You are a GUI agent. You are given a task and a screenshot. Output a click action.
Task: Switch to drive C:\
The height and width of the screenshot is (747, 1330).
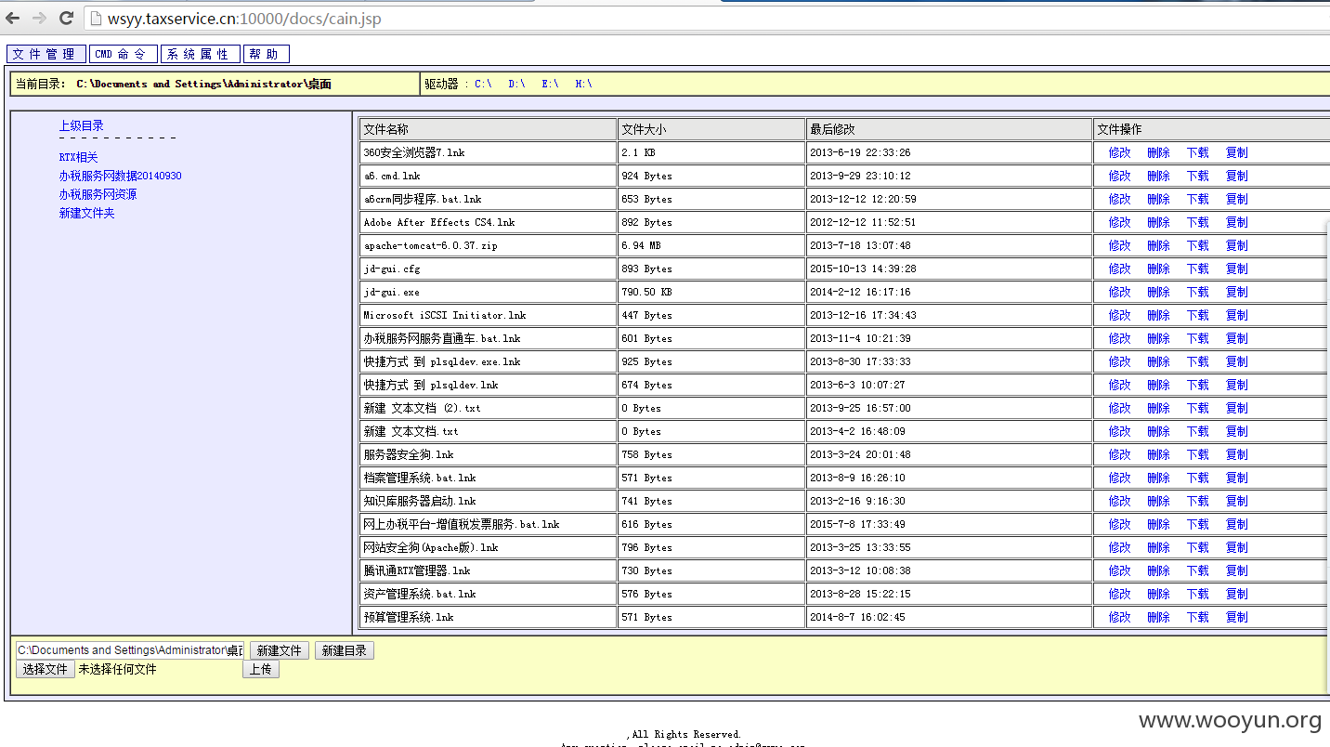(x=483, y=84)
